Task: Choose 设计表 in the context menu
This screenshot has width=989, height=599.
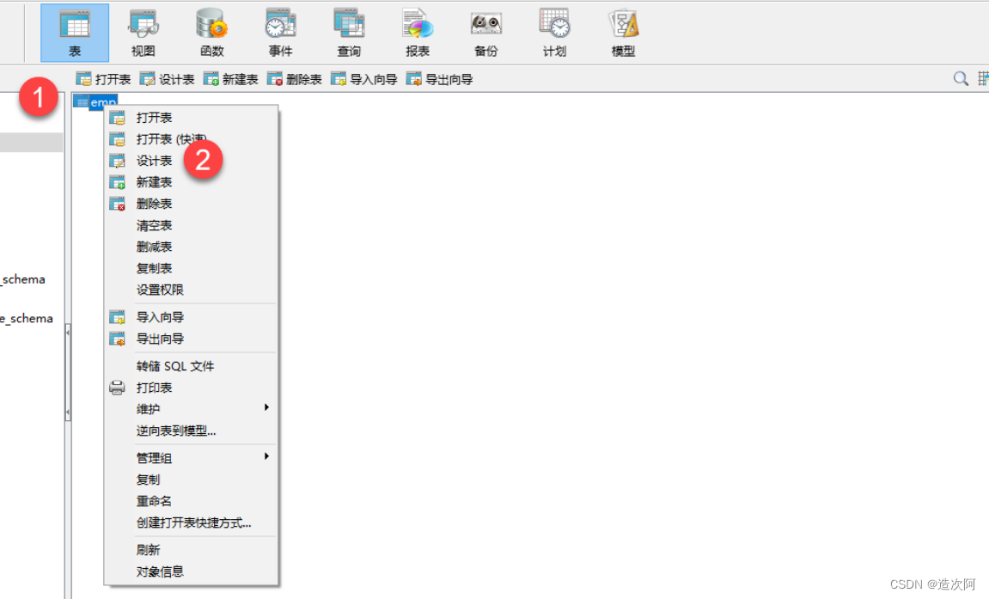Action: pyautogui.click(x=191, y=160)
